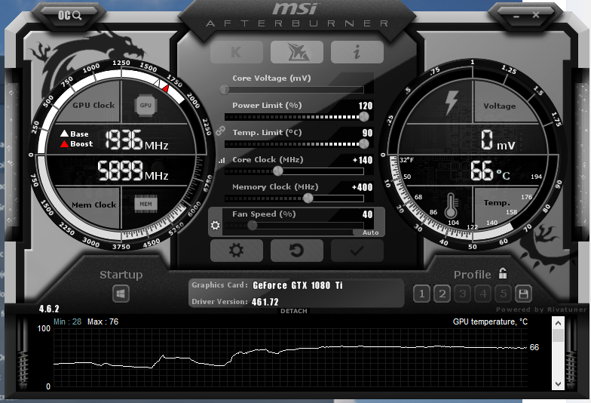591x403 pixels.
Task: Click the 66 °C temperature readout
Action: coord(490,171)
